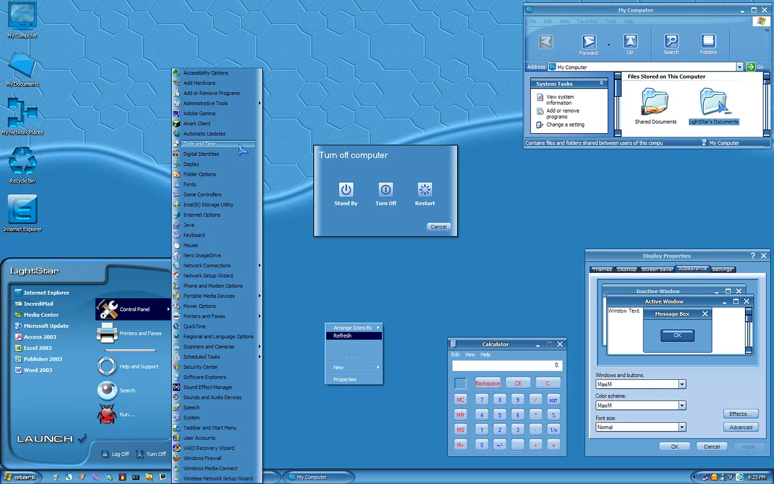Open the Font size dropdown
This screenshot has height=484, width=774.
coord(682,427)
